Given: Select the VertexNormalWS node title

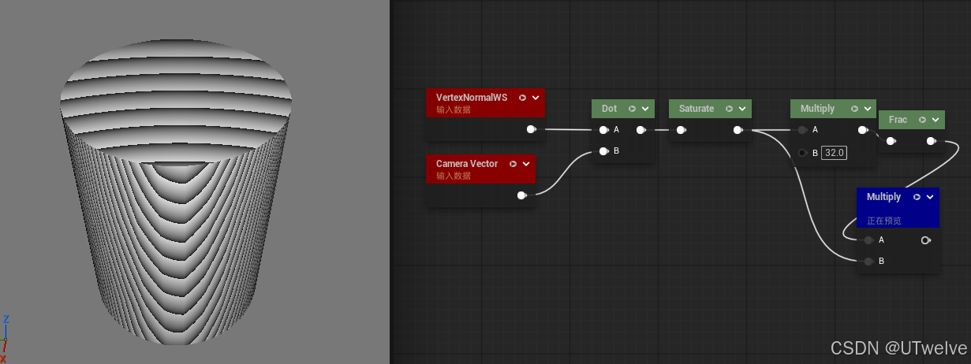Looking at the screenshot, I should [472, 98].
